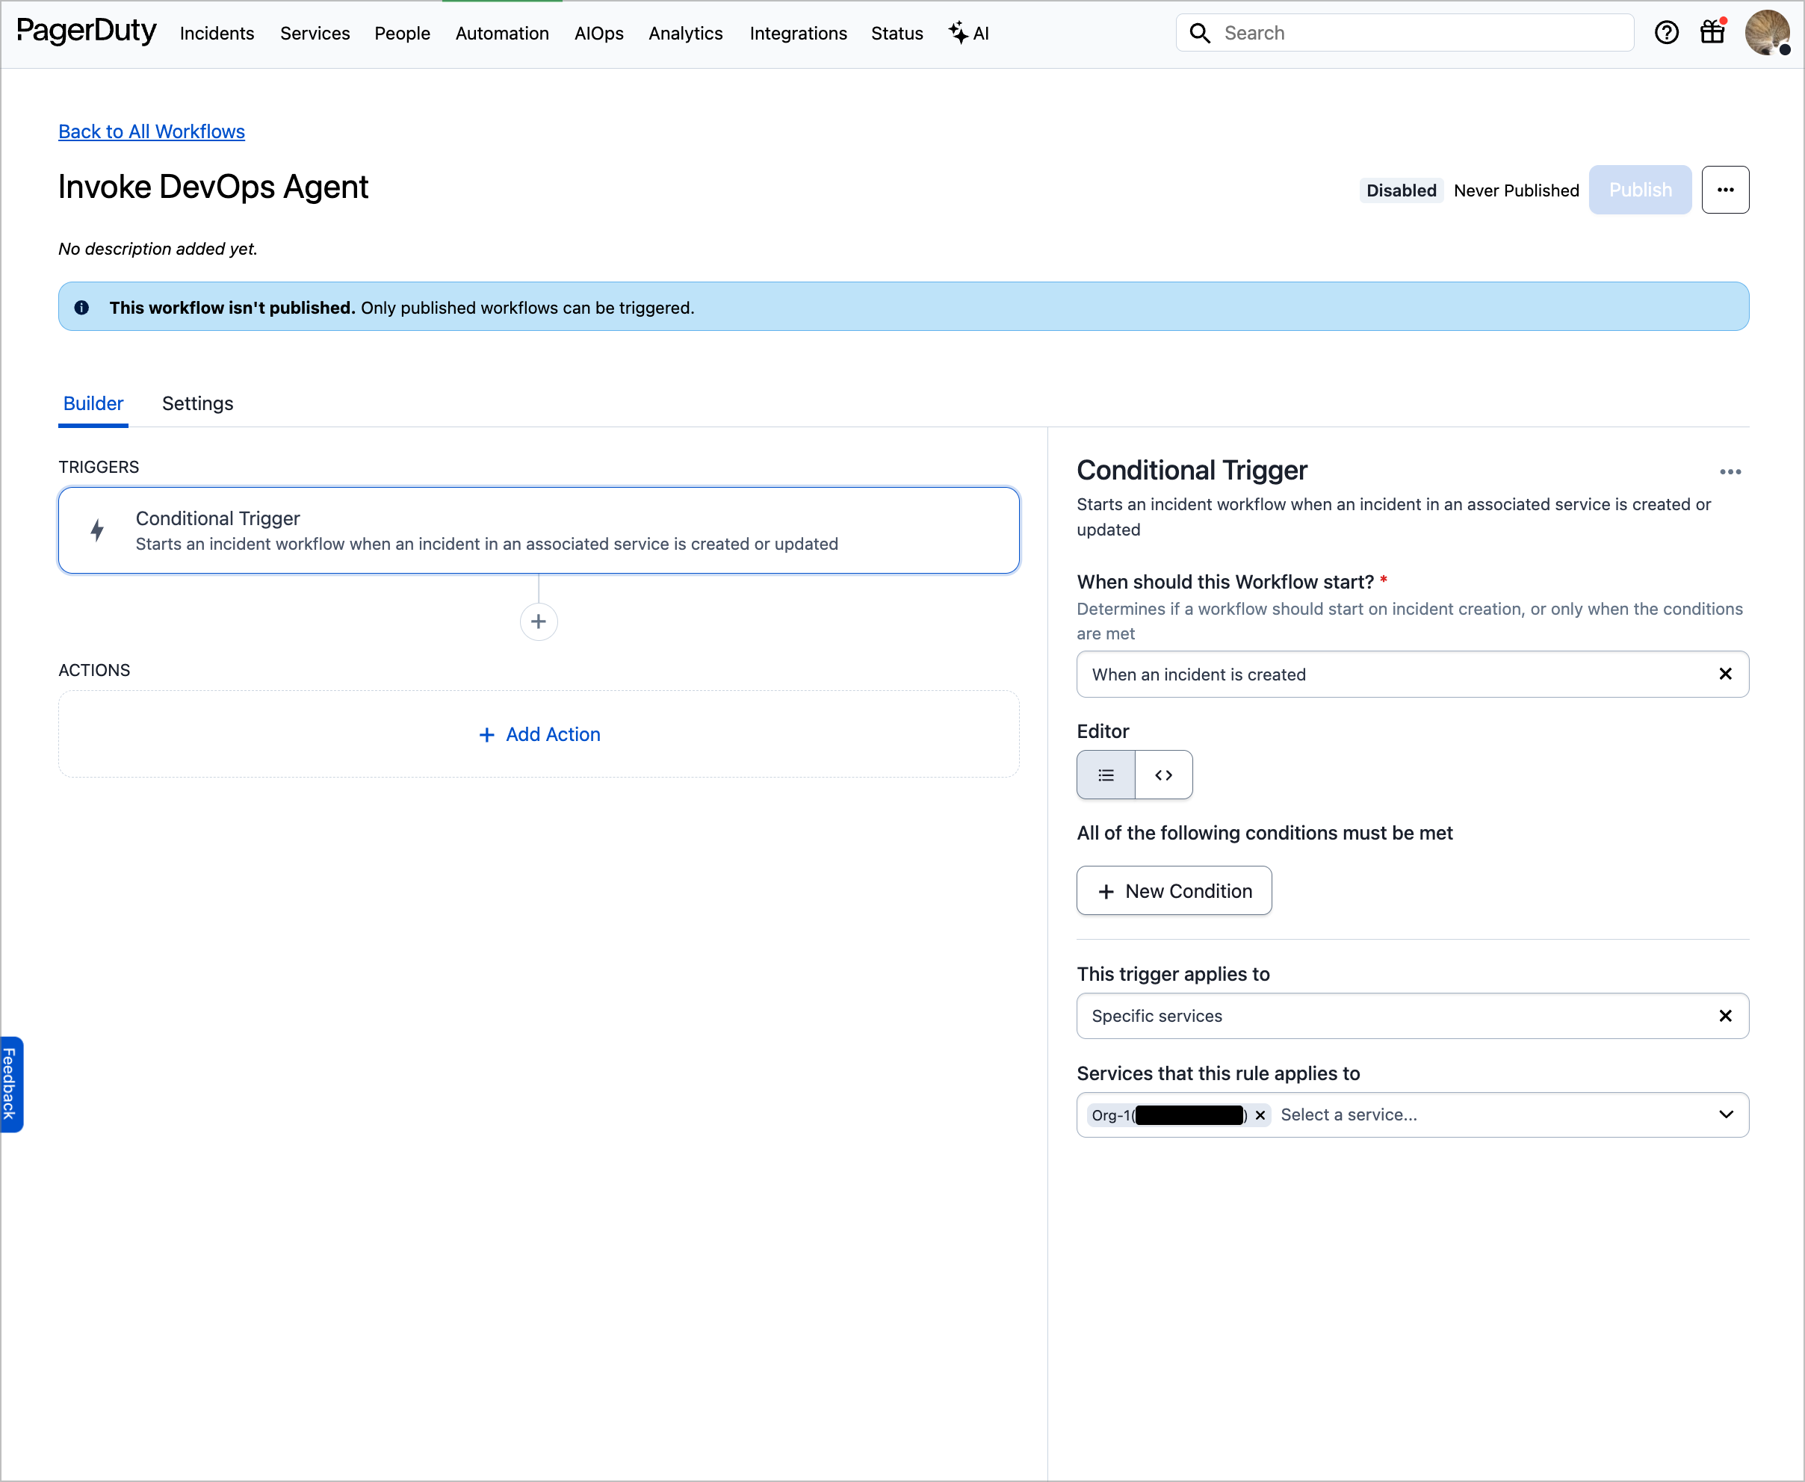Click the plus circle below the trigger
The width and height of the screenshot is (1805, 1482).
pyautogui.click(x=538, y=621)
